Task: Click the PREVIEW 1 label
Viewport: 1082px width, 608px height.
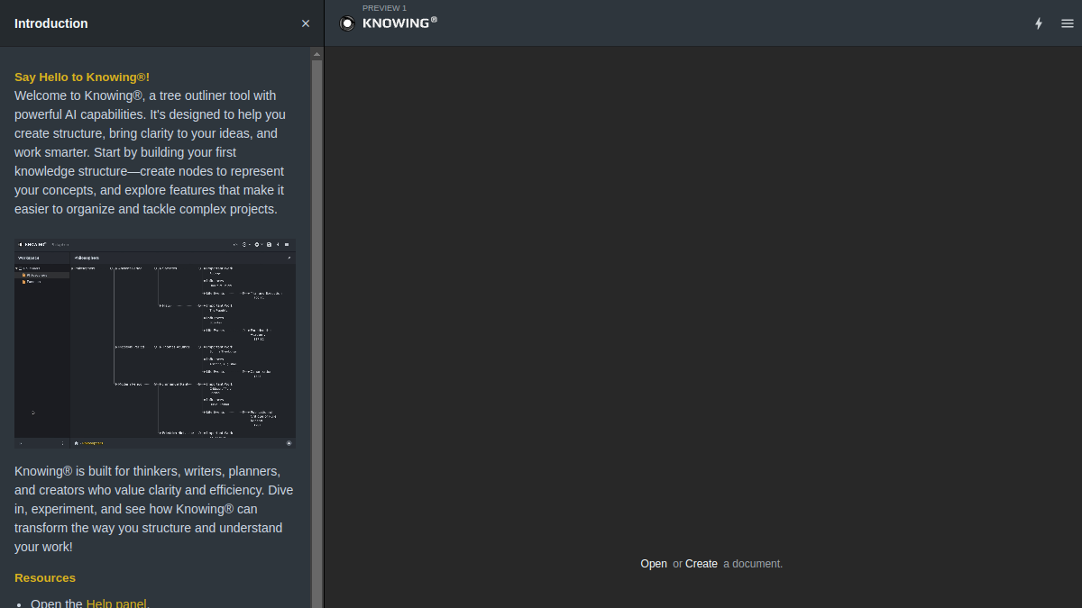Action: pos(384,8)
